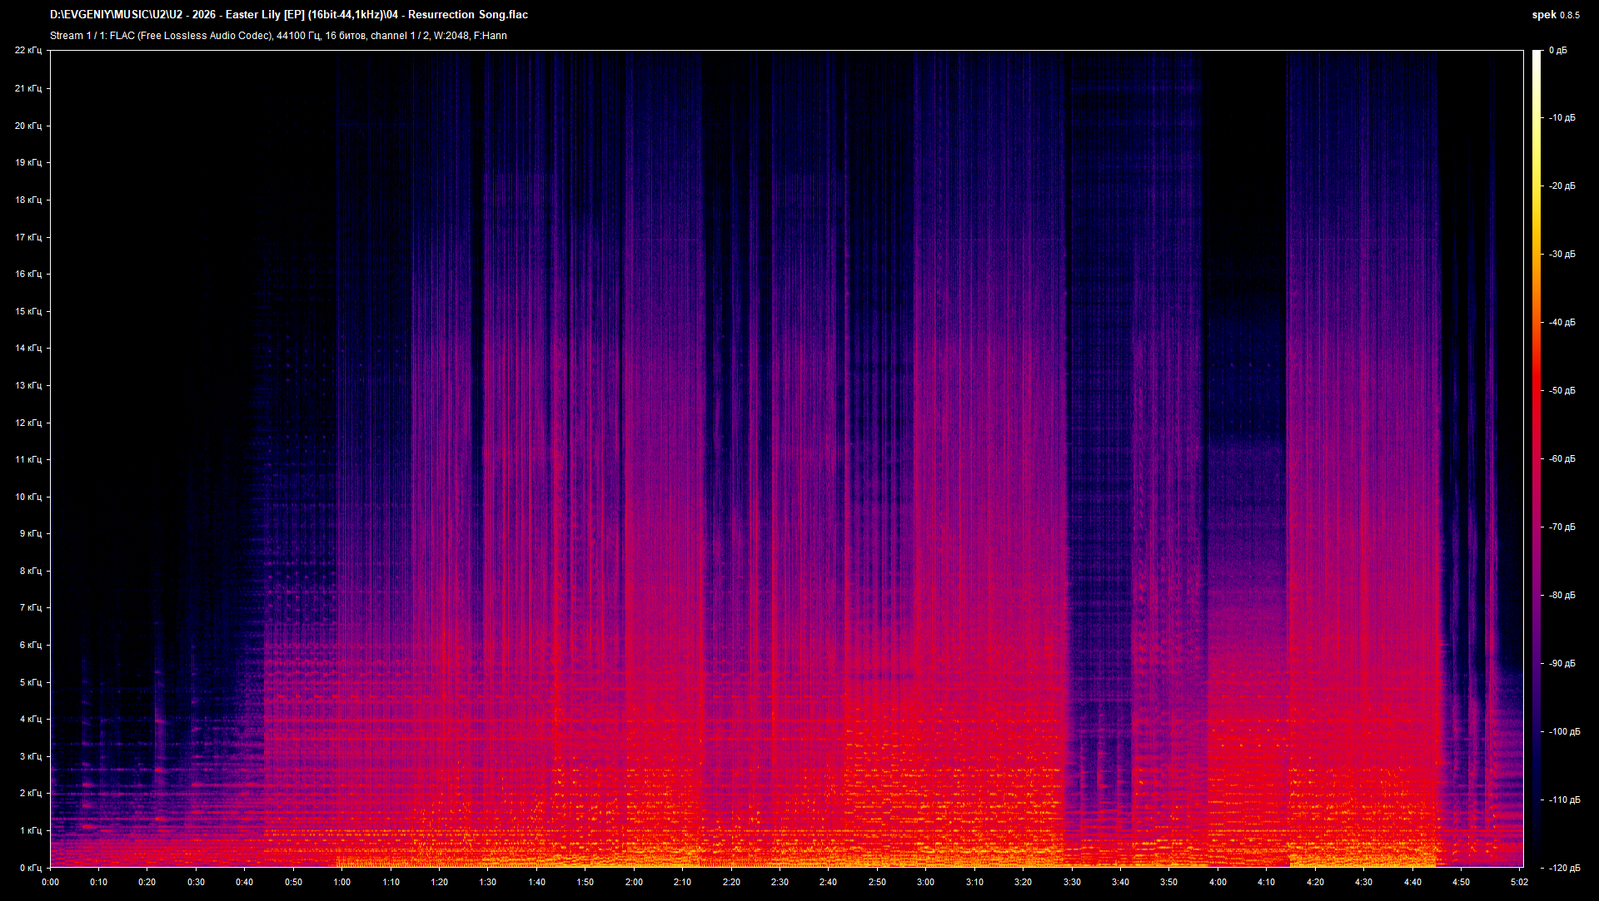Click the '-90 дБ' level label
Viewport: 1599px width, 901px height.
[1562, 664]
